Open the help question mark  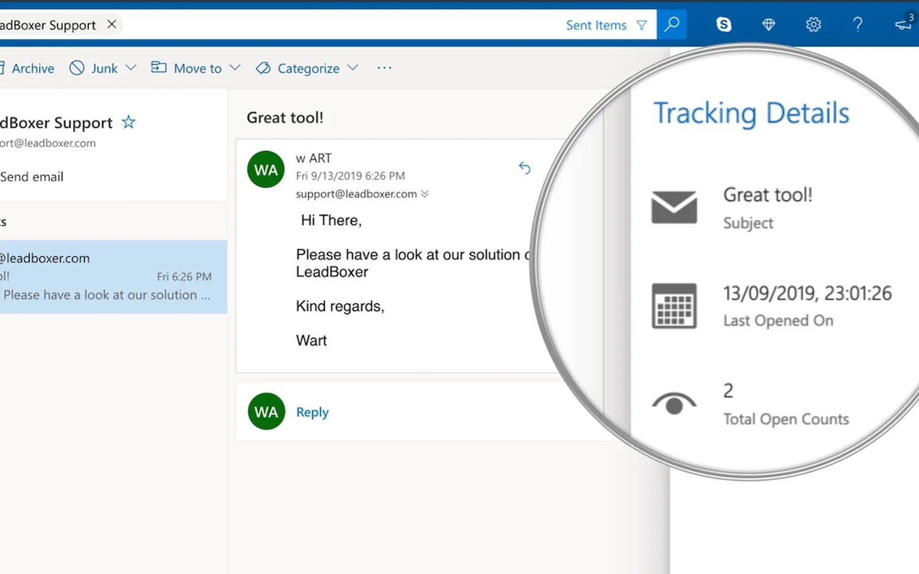pyautogui.click(x=858, y=24)
